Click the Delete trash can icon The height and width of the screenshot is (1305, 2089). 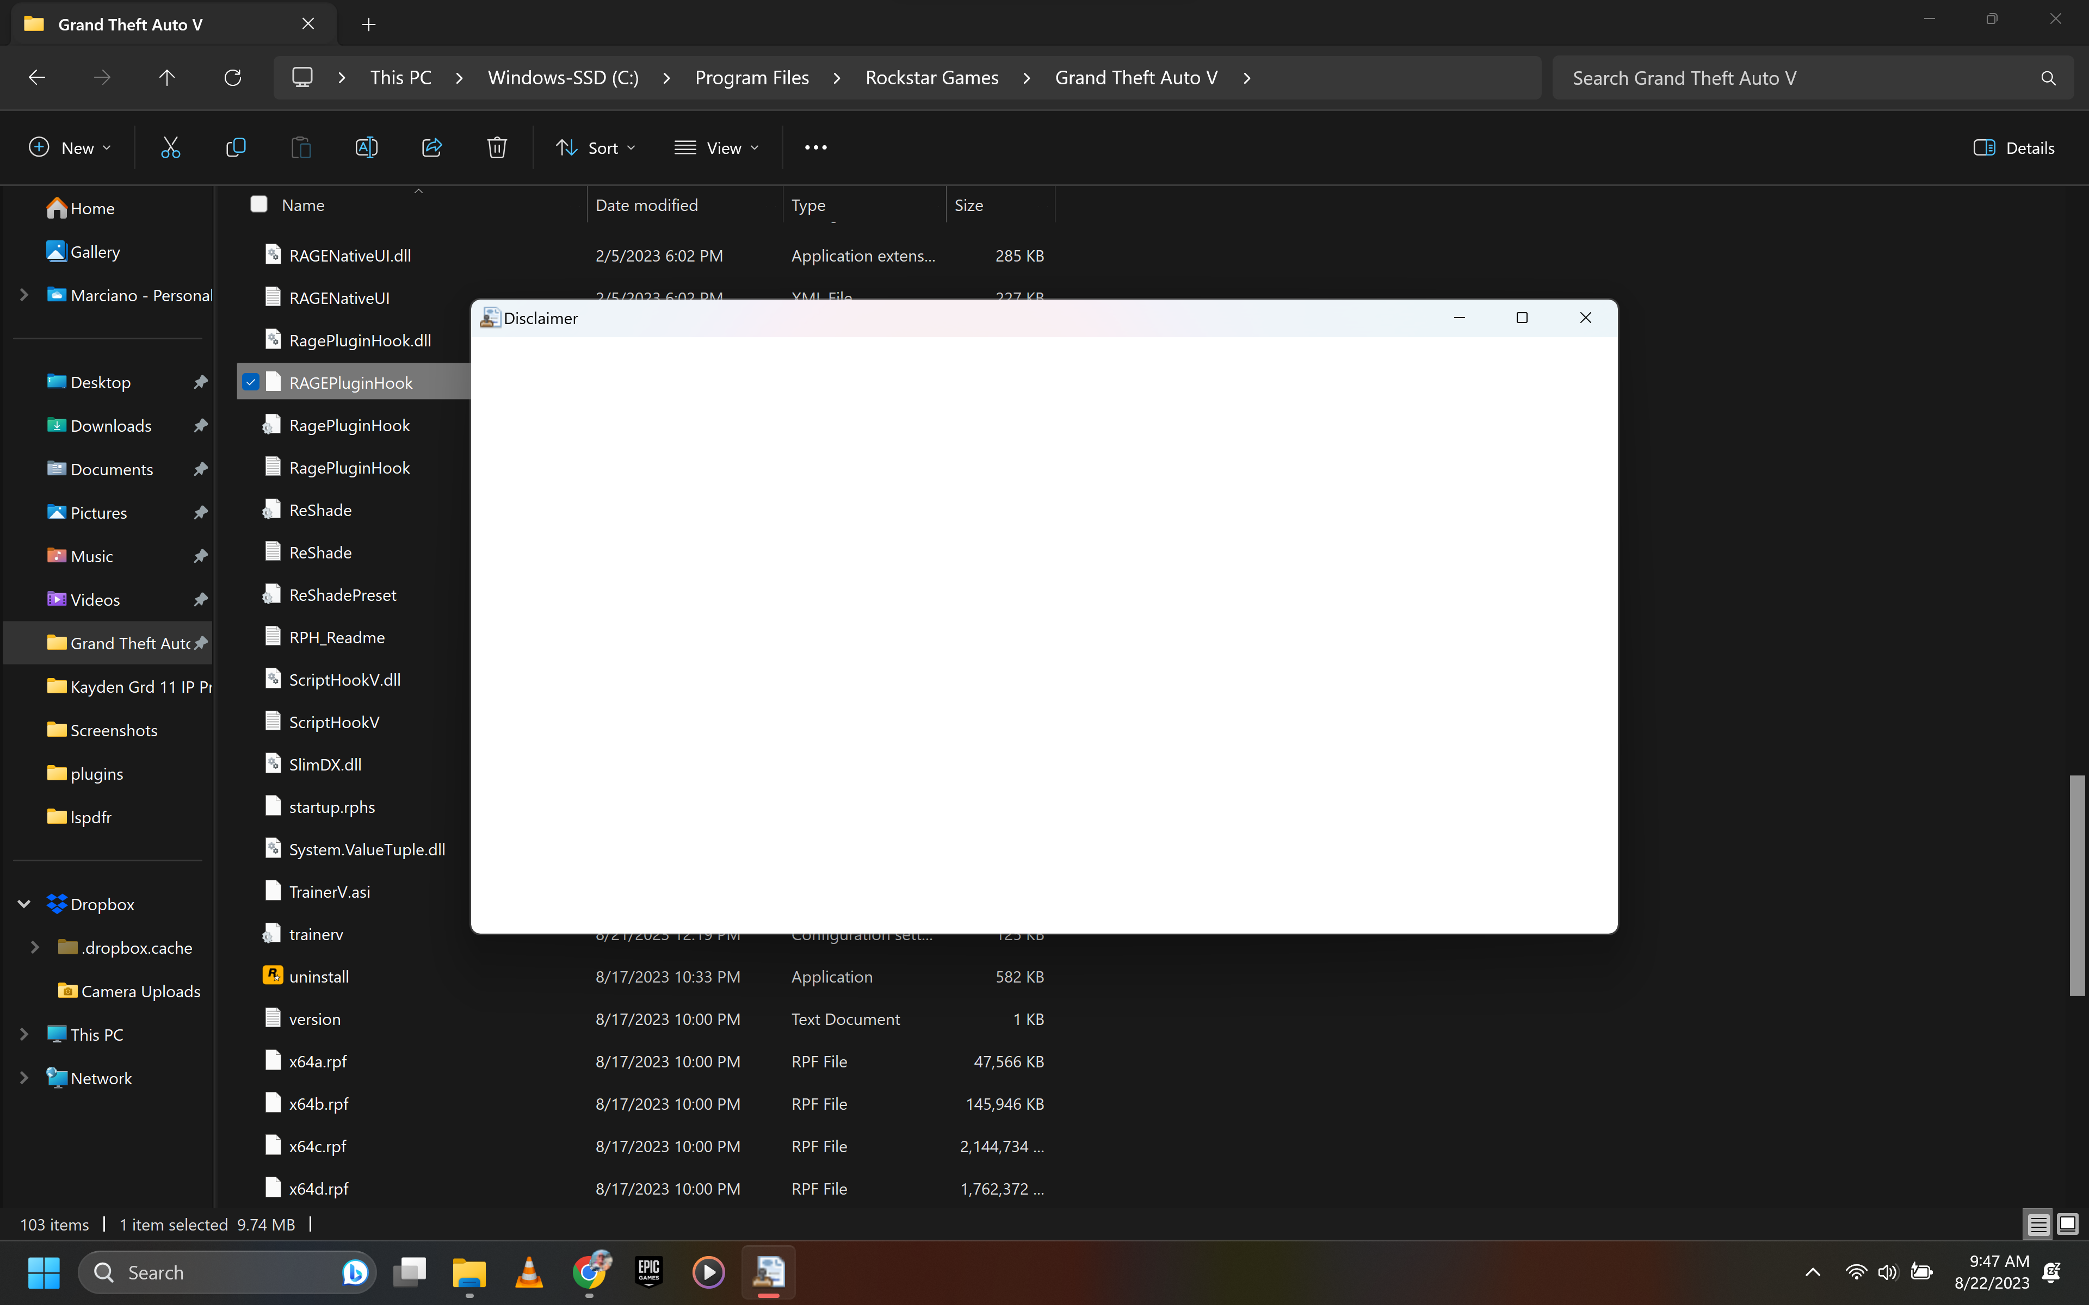(x=496, y=147)
